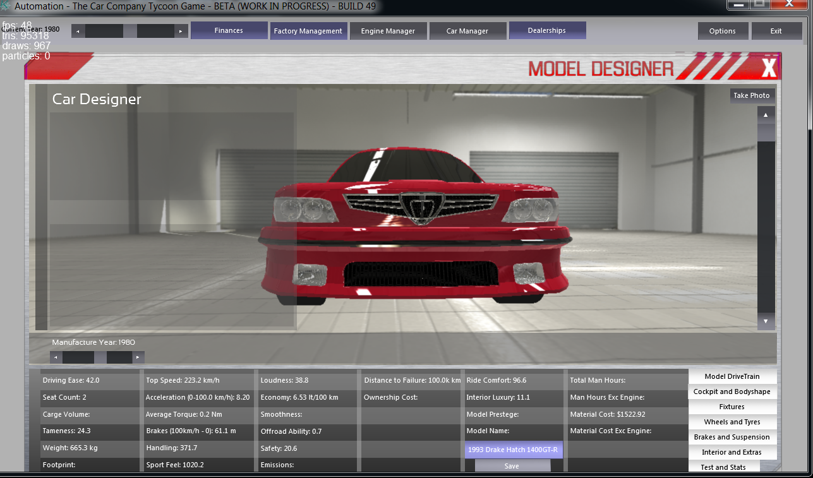Click the Model Prestege label
Viewport: 813px width, 478px height.
[x=493, y=415]
